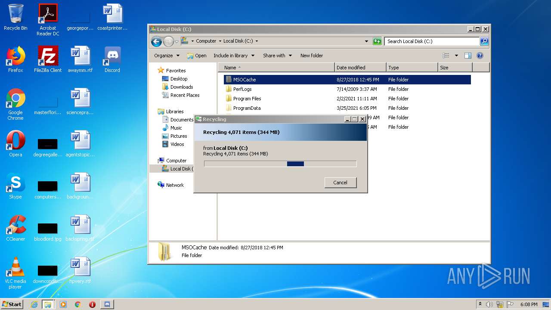
Task: Select the awaymm.rtf document icon
Action: [x=80, y=59]
